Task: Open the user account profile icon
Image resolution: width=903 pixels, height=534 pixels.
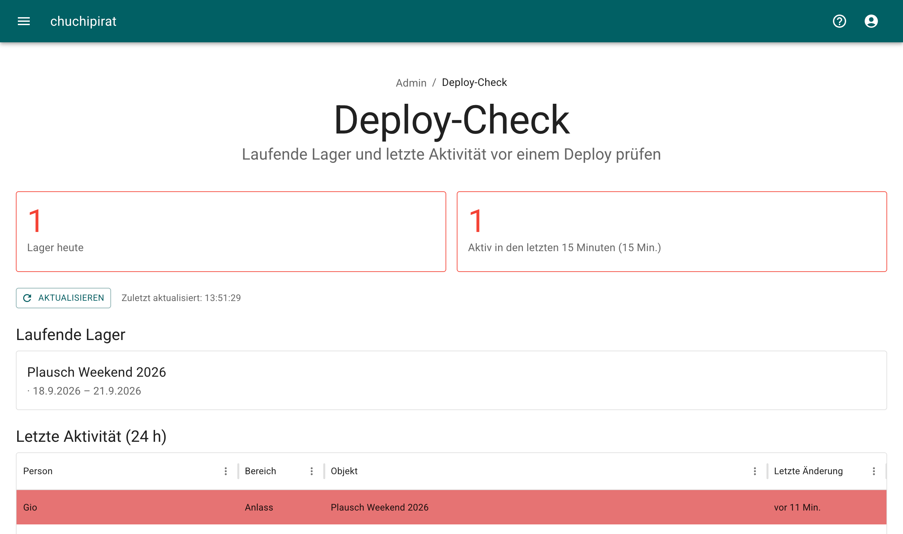Action: [871, 21]
